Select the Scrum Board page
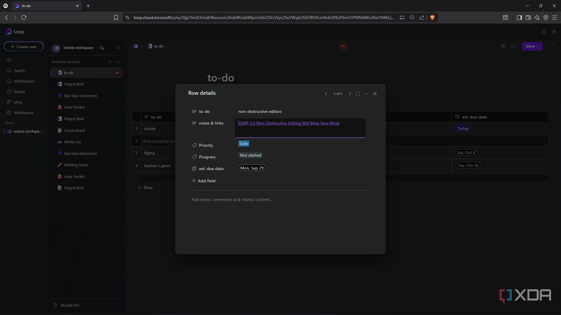 75,130
